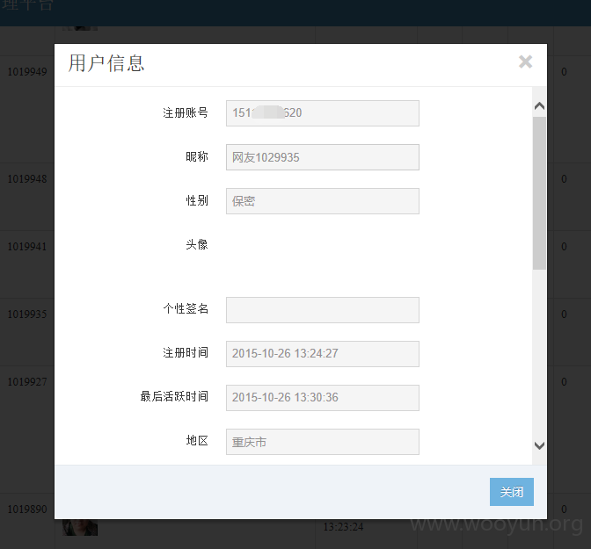Click the scrollbar up arrow in the dialog
This screenshot has width=591, height=549.
(539, 105)
